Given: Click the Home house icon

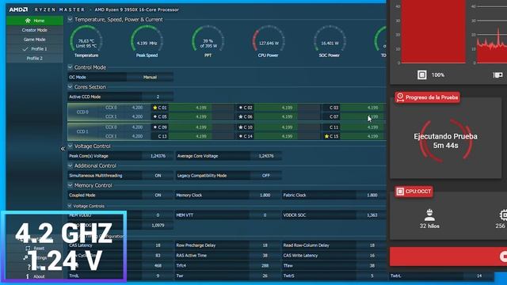Looking at the screenshot, I should pyautogui.click(x=28, y=21).
